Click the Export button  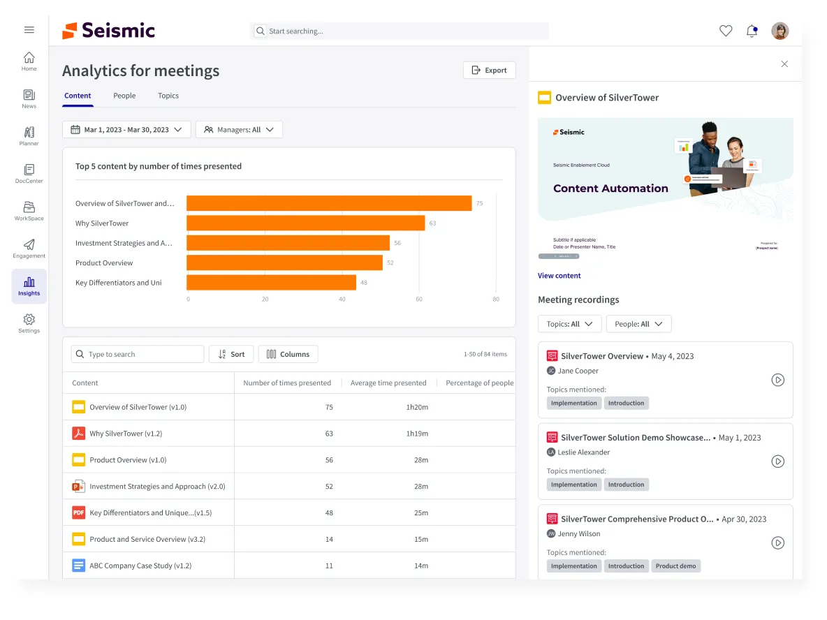[x=490, y=70]
